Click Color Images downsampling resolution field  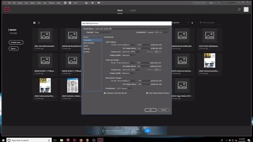tap(143, 45)
